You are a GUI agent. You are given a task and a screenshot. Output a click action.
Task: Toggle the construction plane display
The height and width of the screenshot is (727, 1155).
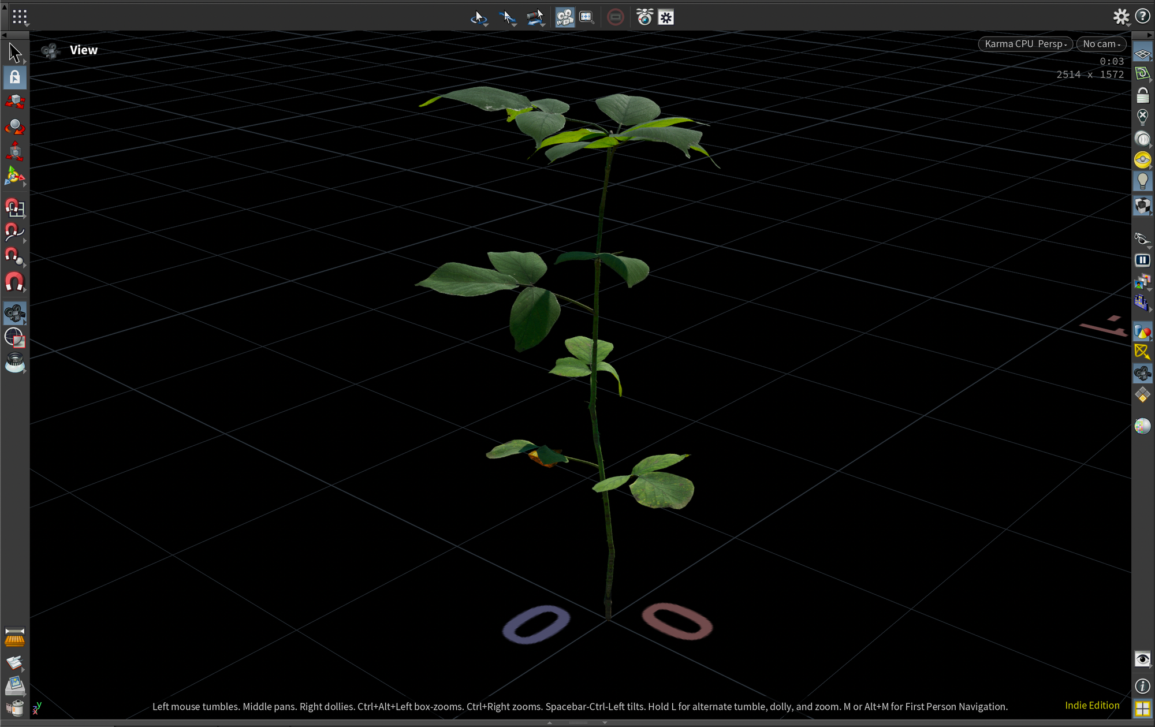point(1142,54)
